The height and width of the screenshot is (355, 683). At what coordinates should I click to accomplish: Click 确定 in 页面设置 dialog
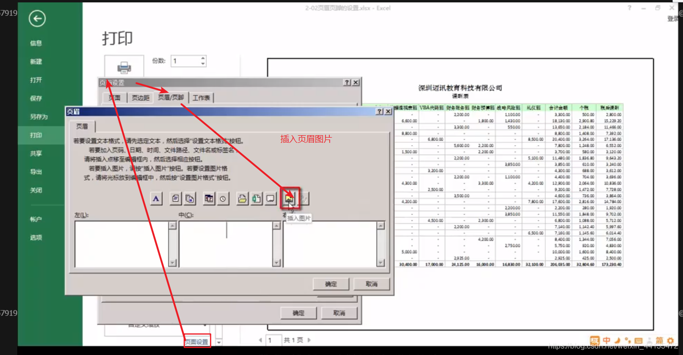click(298, 313)
